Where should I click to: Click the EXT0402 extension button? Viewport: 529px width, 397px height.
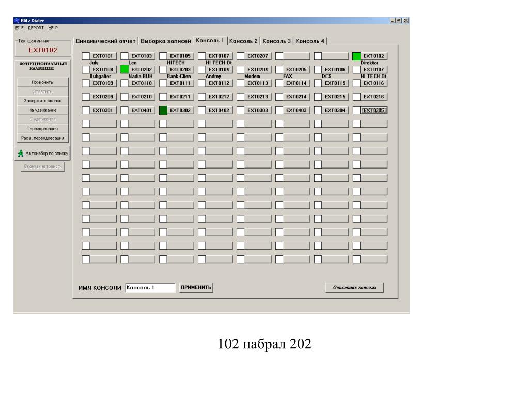pyautogui.click(x=219, y=110)
